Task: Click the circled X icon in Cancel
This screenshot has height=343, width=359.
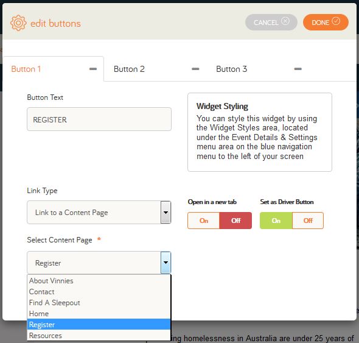Action: coord(285,21)
